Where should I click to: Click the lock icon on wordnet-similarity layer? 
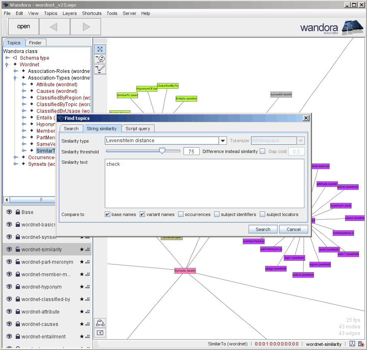(17, 249)
